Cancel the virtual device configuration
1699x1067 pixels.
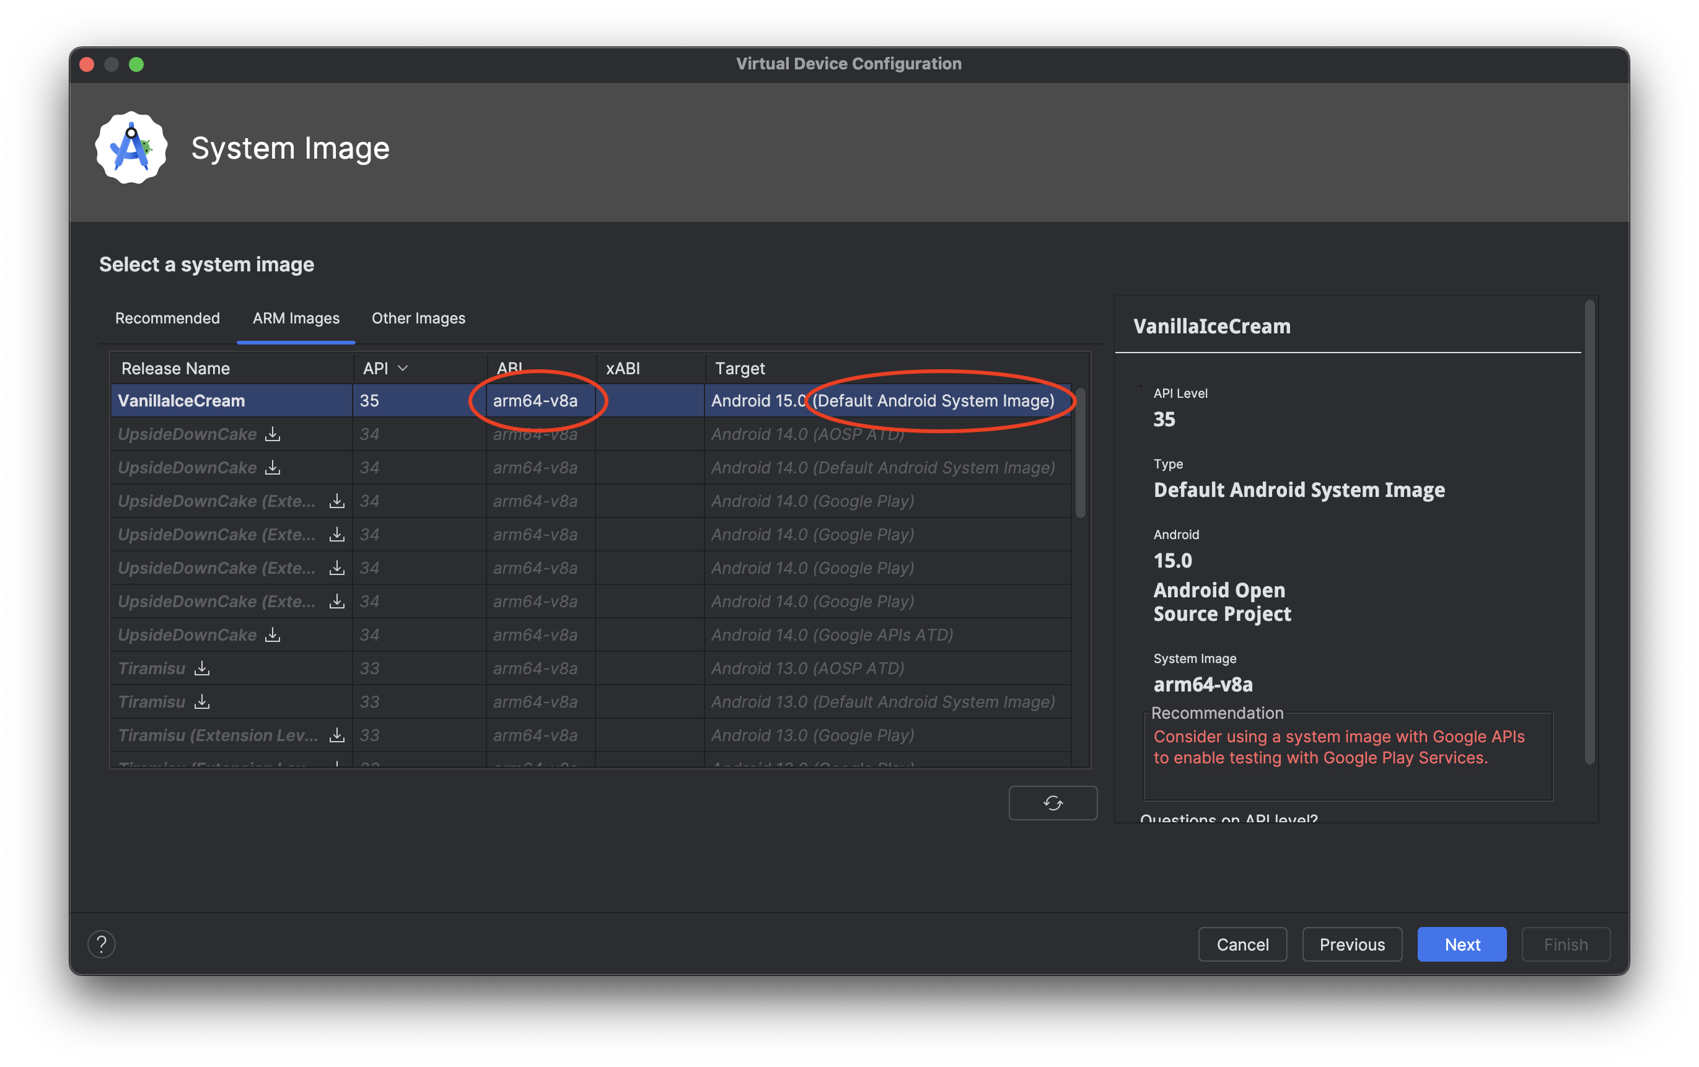click(x=1242, y=944)
